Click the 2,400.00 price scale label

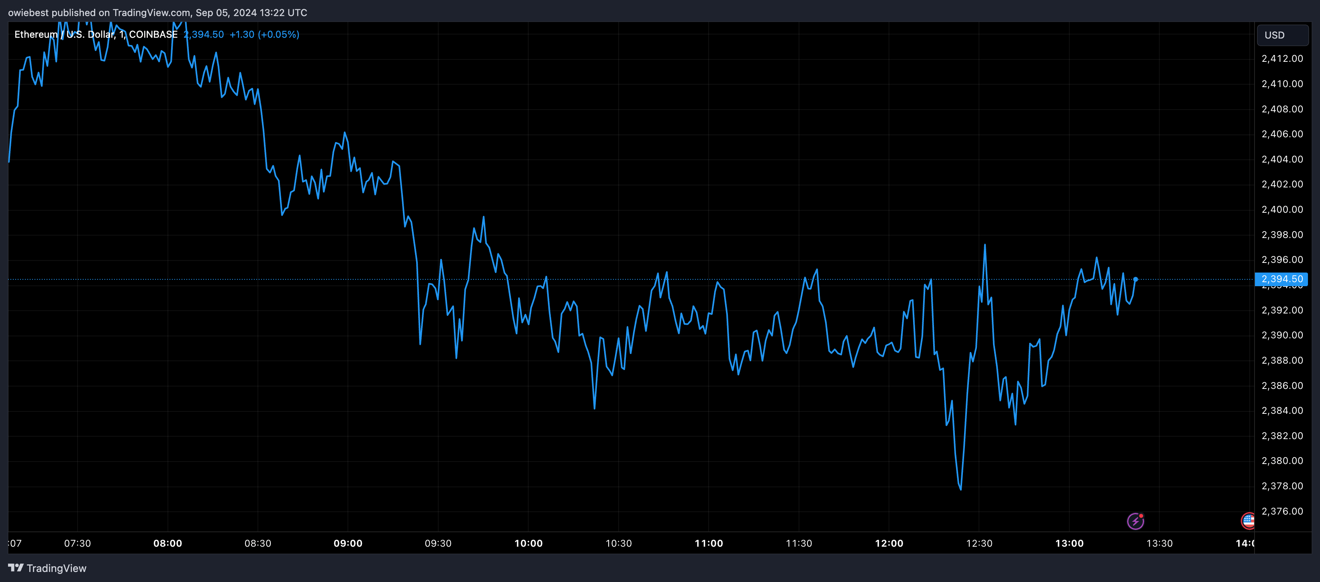pos(1282,210)
